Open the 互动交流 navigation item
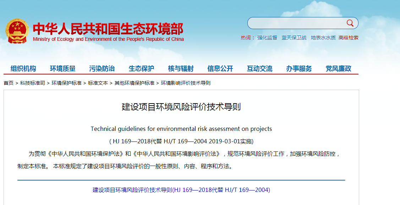This screenshot has width=400, height=205. pyautogui.click(x=259, y=69)
